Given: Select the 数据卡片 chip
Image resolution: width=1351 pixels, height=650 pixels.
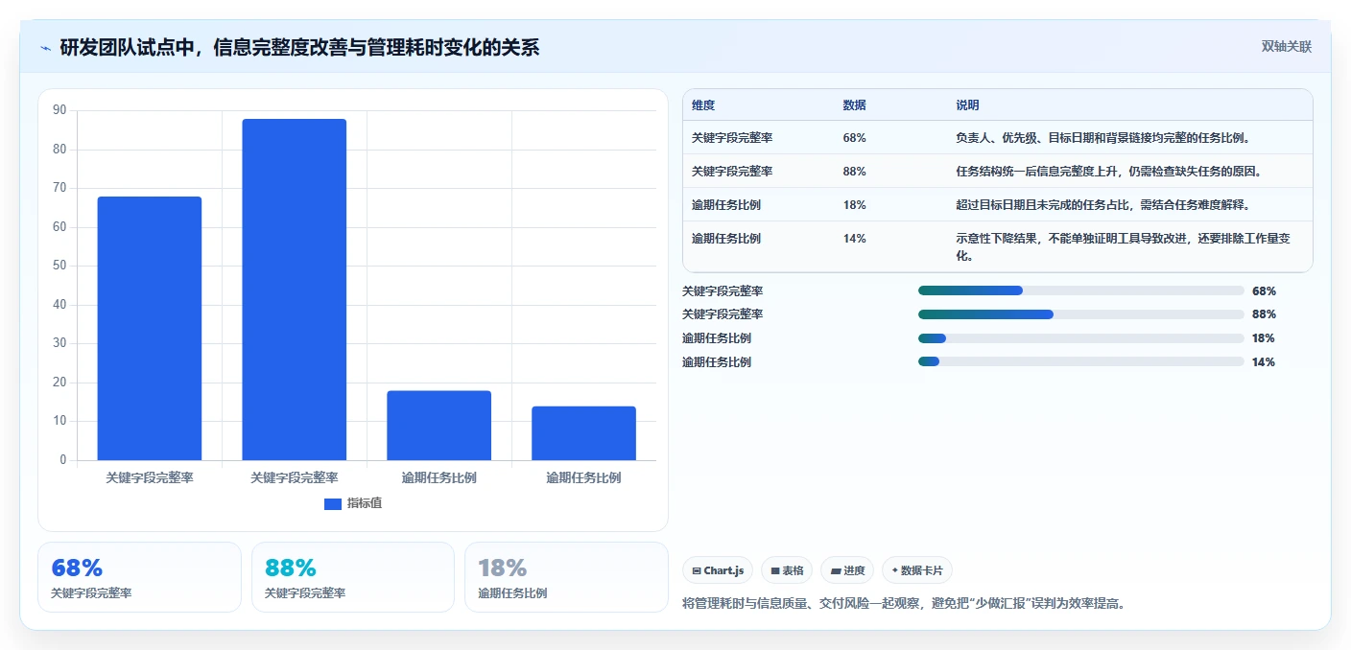Looking at the screenshot, I should tap(917, 570).
